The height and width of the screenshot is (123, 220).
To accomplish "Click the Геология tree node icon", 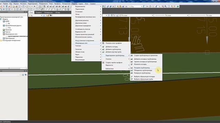I will coord(4,30).
